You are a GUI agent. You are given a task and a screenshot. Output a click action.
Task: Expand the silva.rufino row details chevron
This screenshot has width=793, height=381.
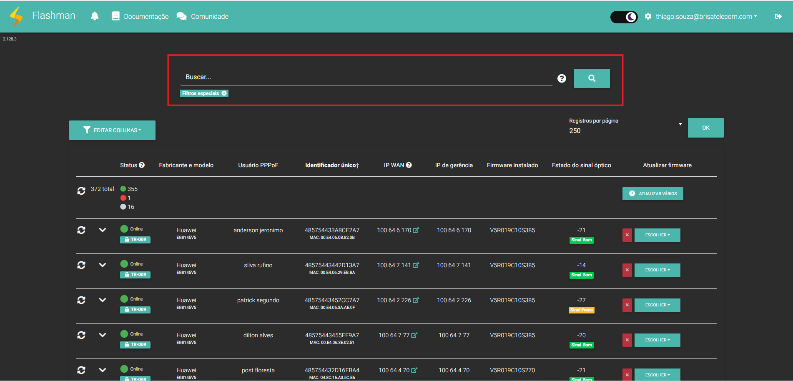pyautogui.click(x=102, y=265)
